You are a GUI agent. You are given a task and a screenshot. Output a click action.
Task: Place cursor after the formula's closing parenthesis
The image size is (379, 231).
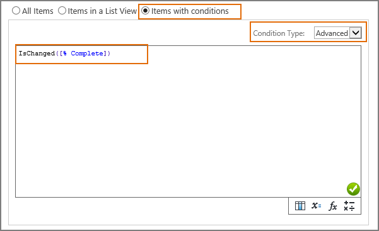[x=111, y=54]
